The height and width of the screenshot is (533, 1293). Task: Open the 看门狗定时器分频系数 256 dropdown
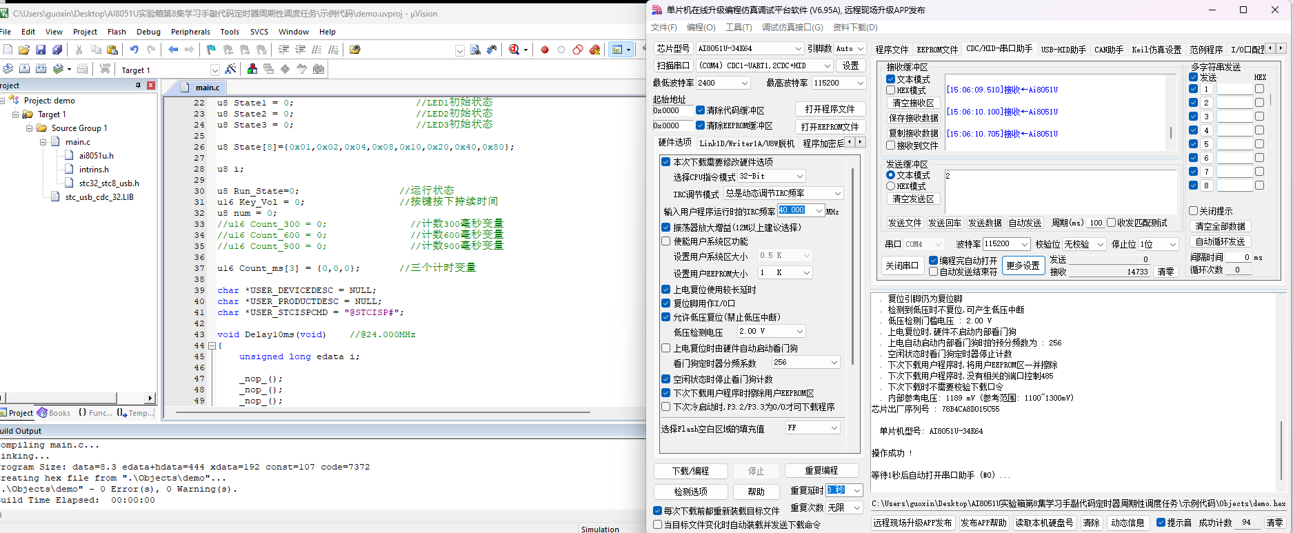(805, 363)
